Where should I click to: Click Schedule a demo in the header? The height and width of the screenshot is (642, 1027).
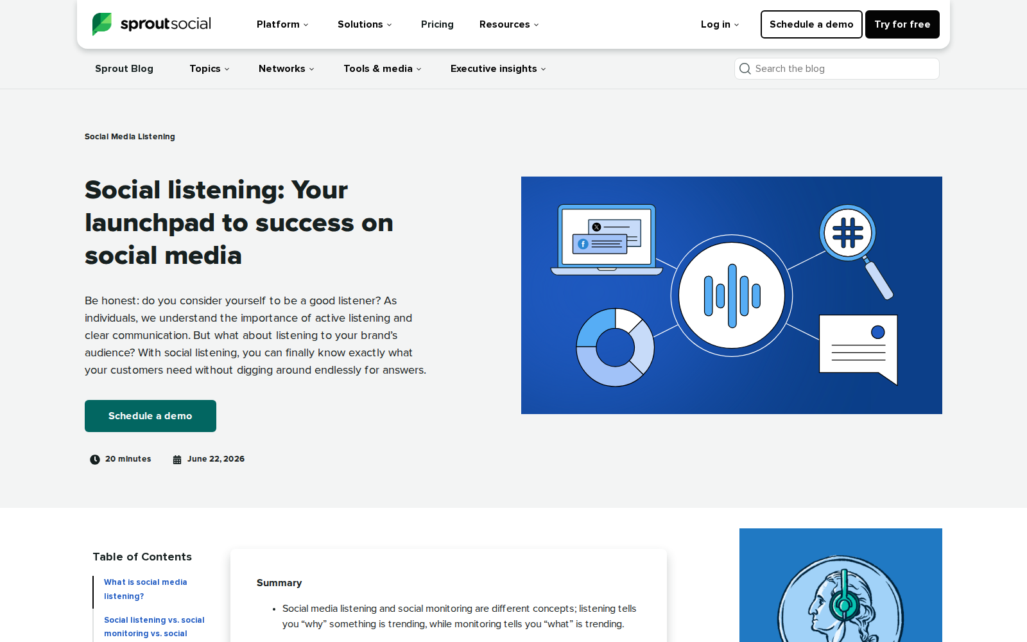pos(811,24)
